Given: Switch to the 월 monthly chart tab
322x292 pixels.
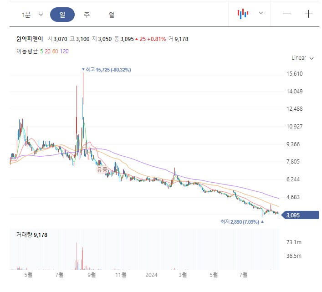Looking at the screenshot, I should [111, 15].
